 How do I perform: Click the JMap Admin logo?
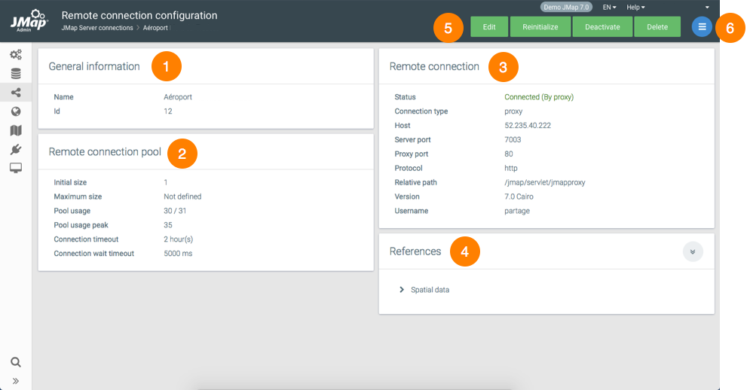[x=29, y=20]
